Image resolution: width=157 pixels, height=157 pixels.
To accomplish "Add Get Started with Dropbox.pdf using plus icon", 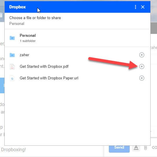I will click(142, 67).
